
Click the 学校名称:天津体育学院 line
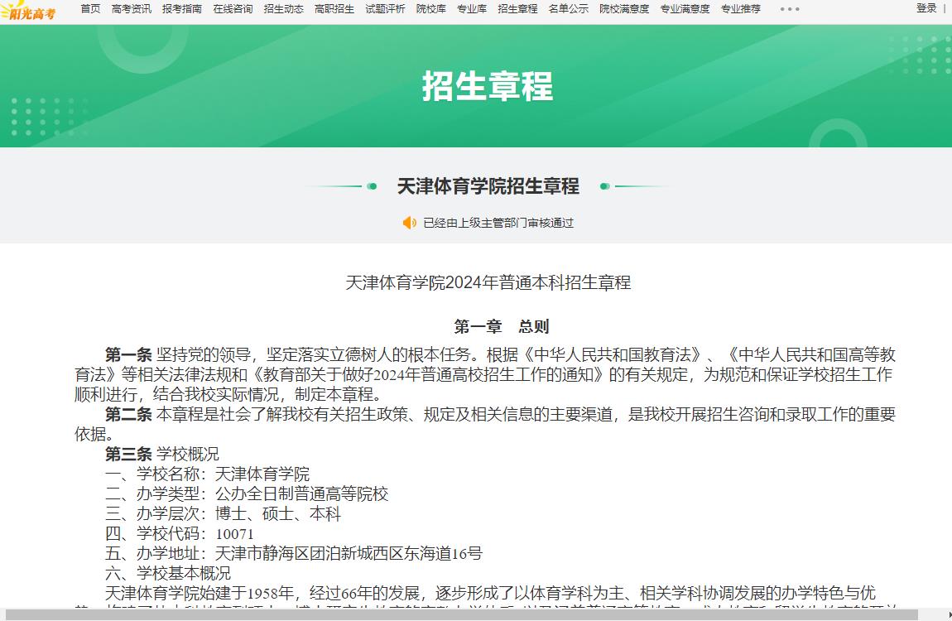click(208, 474)
